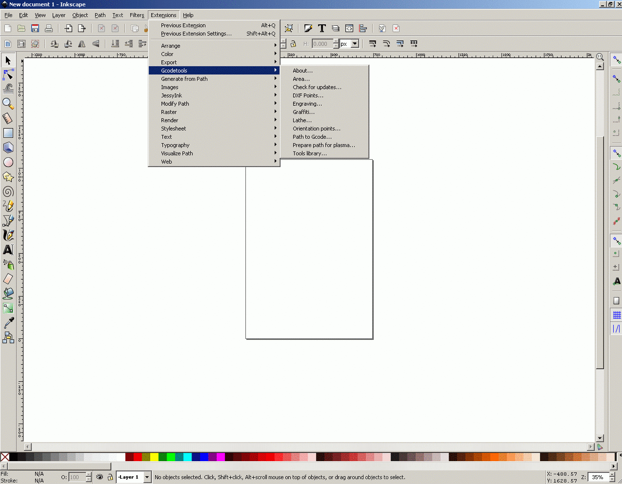Image resolution: width=622 pixels, height=484 pixels.
Task: Select the Paint Bucket fill tool
Action: pyautogui.click(x=8, y=293)
